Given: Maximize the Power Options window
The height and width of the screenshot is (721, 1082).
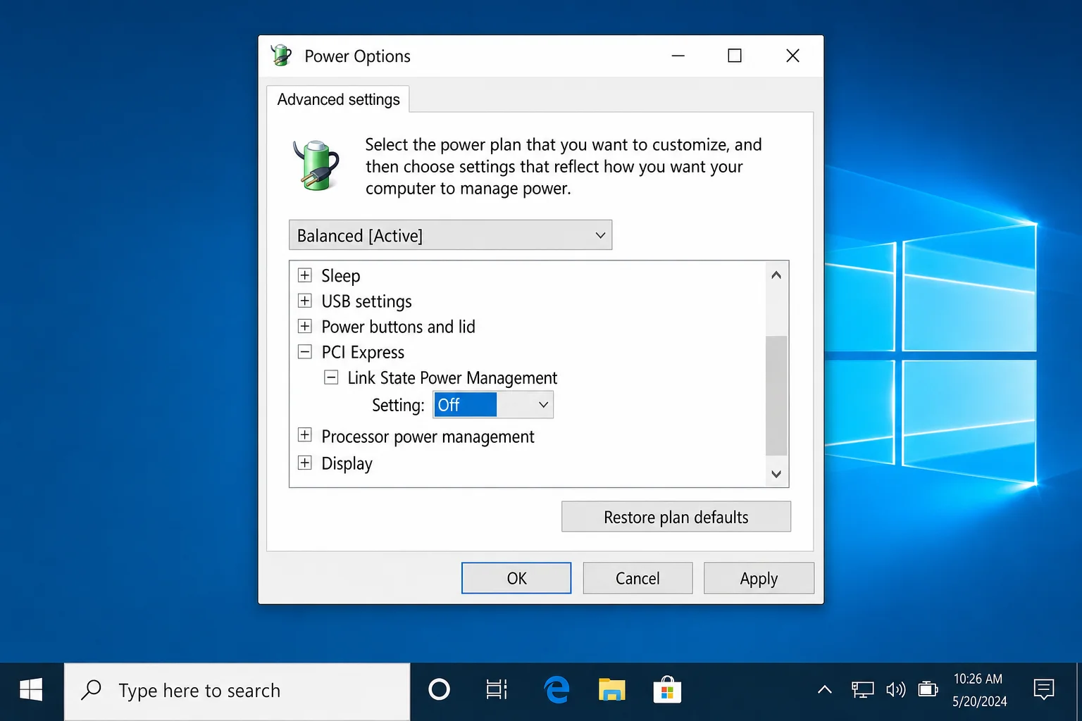Looking at the screenshot, I should click(x=735, y=56).
